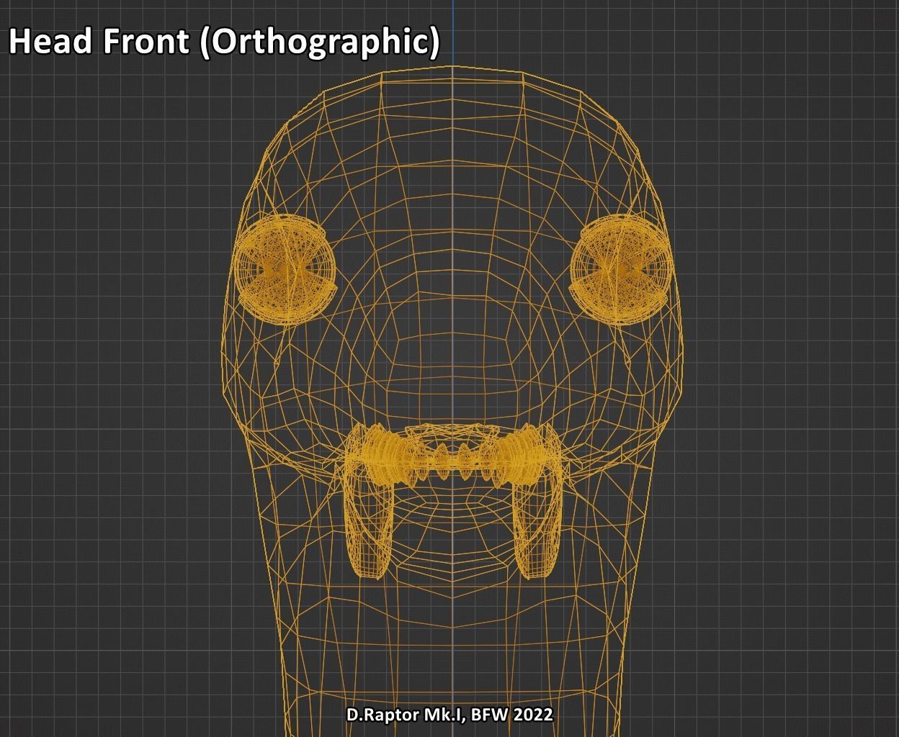
Task: Click the D.Raptor Mk.I, BFW 2022 caption
Action: pos(449,716)
